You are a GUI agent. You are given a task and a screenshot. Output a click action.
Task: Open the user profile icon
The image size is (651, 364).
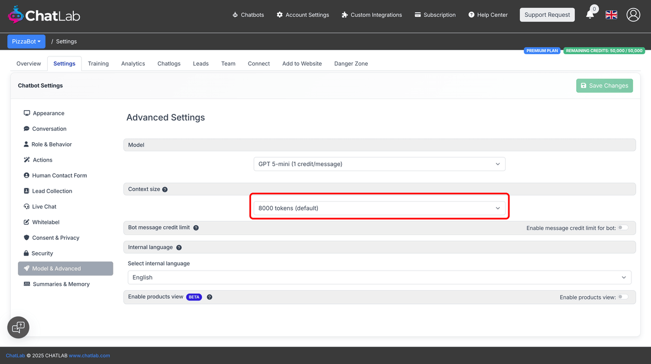pos(633,15)
